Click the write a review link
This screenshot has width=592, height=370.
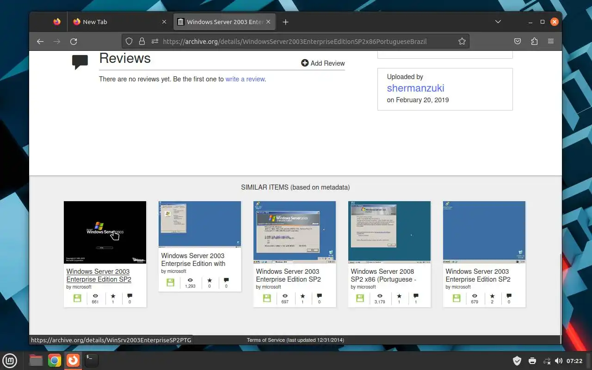click(245, 79)
